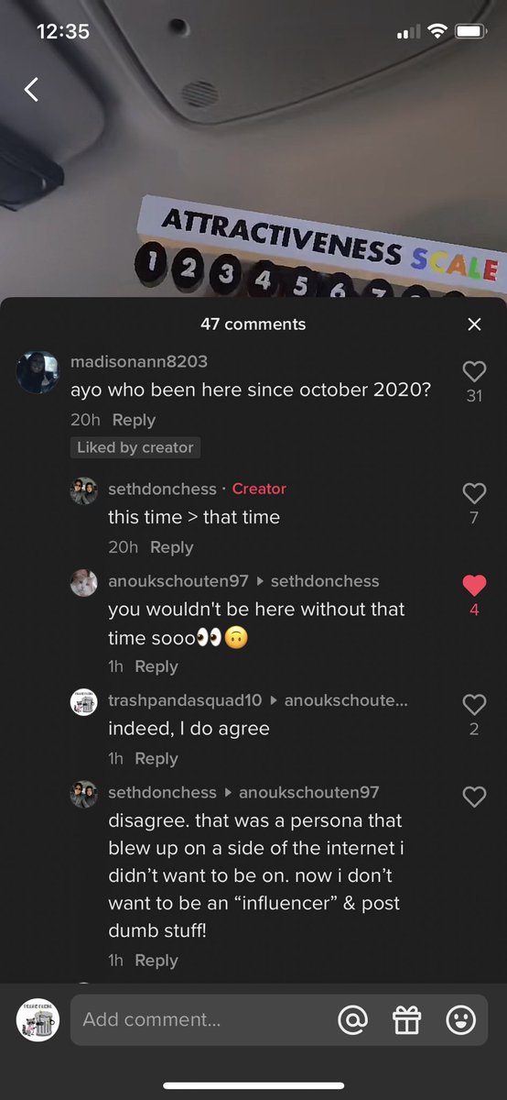Reply to "this time > that time" comment
507x1100 pixels.
click(171, 547)
